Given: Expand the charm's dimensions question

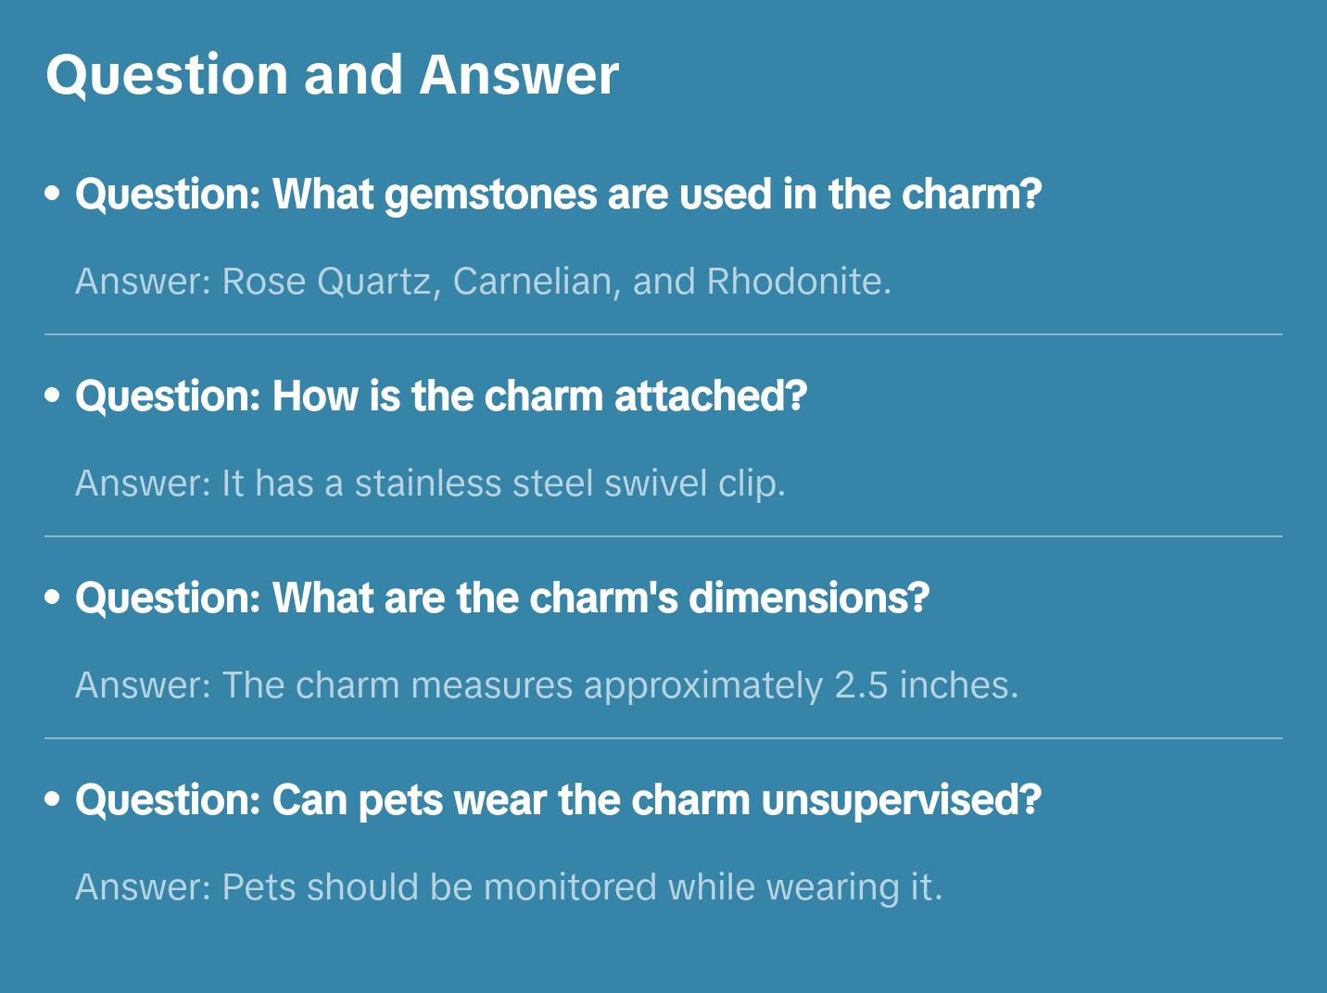Looking at the screenshot, I should pyautogui.click(x=501, y=598).
